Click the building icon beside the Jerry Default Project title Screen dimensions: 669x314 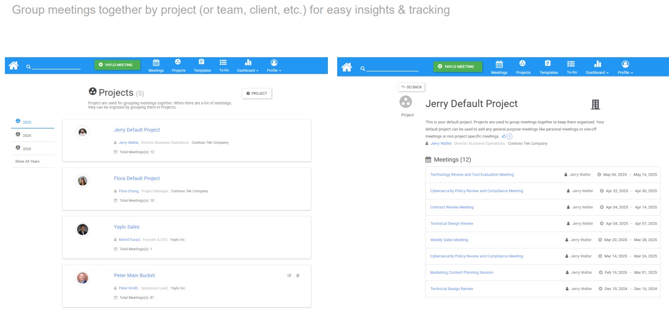tap(595, 104)
